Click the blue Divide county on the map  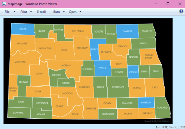(x=22, y=30)
